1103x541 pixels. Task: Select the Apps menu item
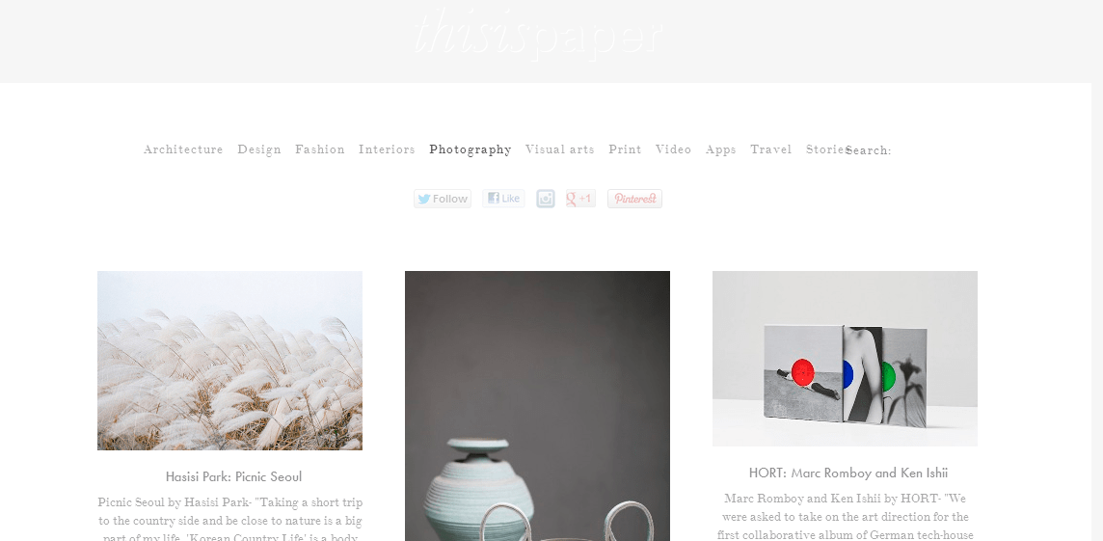coord(720,149)
